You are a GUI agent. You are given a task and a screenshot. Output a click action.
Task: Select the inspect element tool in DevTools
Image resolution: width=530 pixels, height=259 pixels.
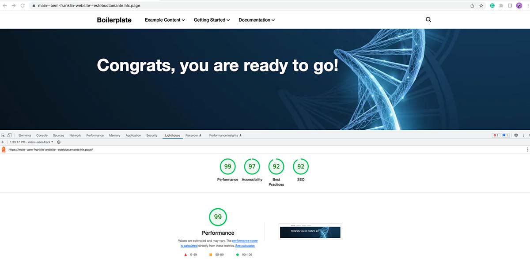[x=4, y=135]
